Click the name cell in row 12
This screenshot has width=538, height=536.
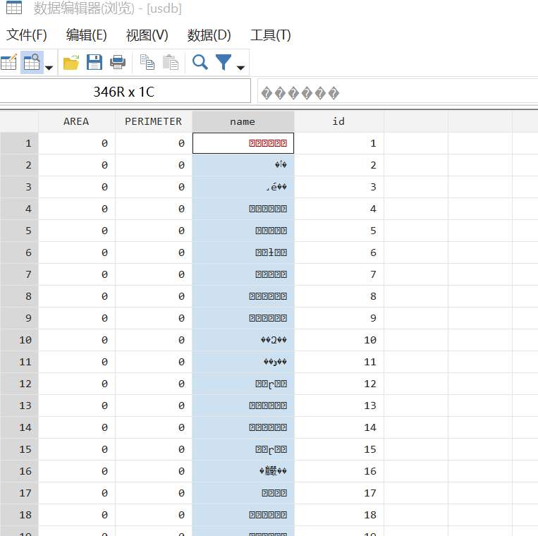pyautogui.click(x=243, y=384)
